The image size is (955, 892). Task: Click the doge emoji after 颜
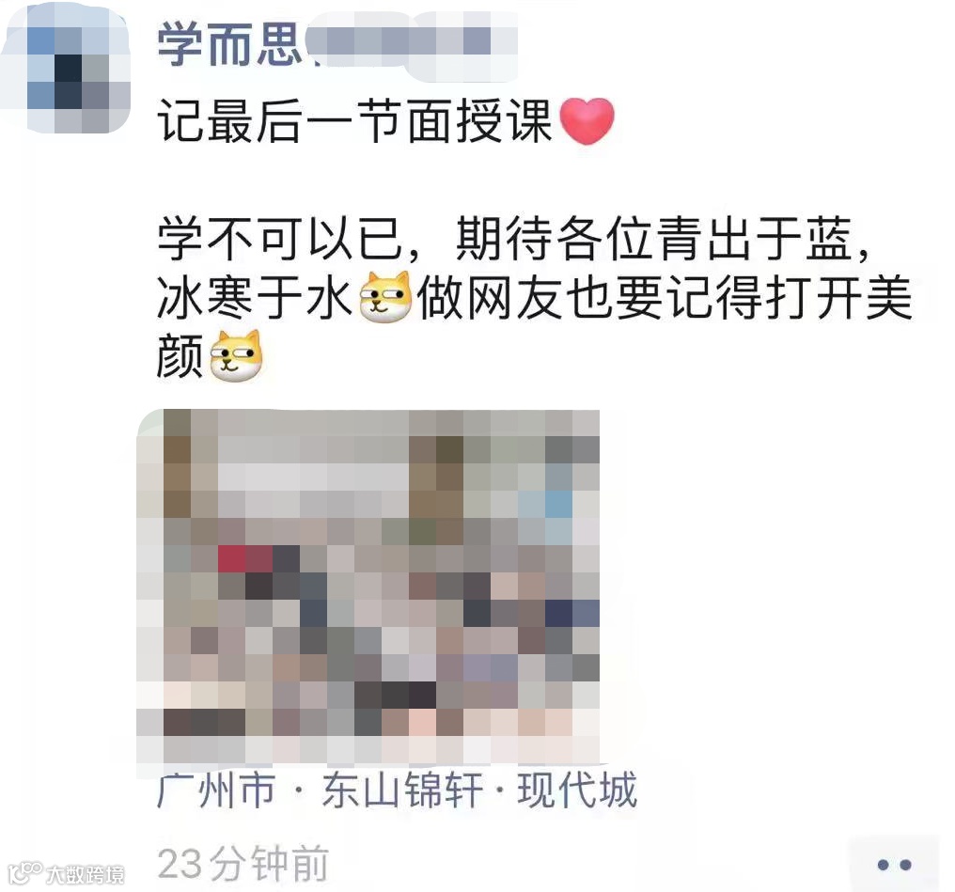(236, 356)
